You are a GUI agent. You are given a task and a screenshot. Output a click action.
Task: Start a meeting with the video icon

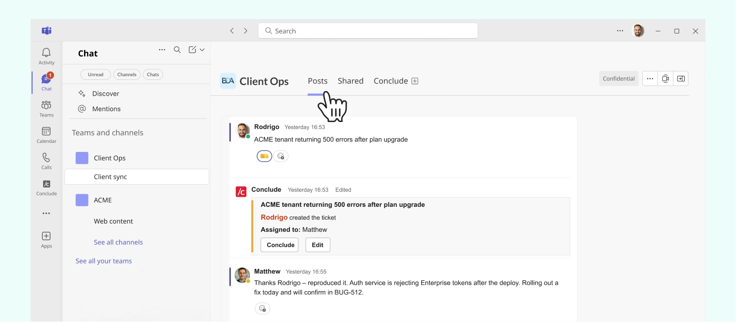click(x=666, y=78)
